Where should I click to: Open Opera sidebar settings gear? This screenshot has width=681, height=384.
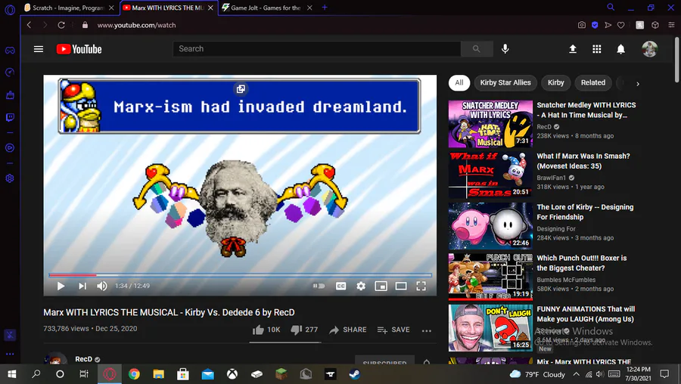(10, 178)
